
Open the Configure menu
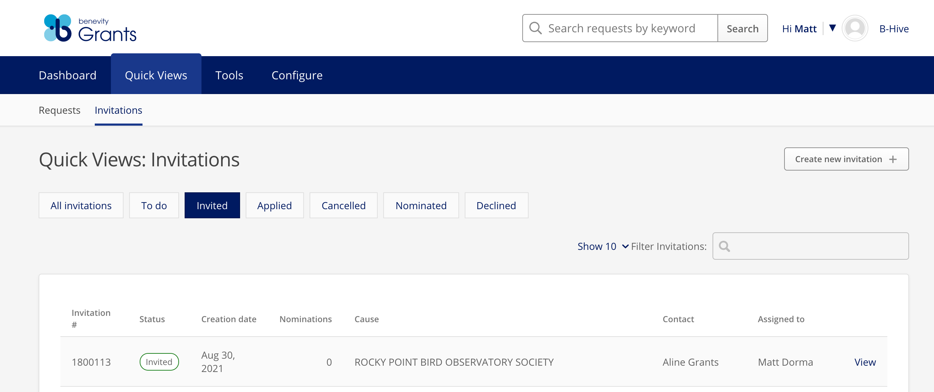click(x=297, y=75)
